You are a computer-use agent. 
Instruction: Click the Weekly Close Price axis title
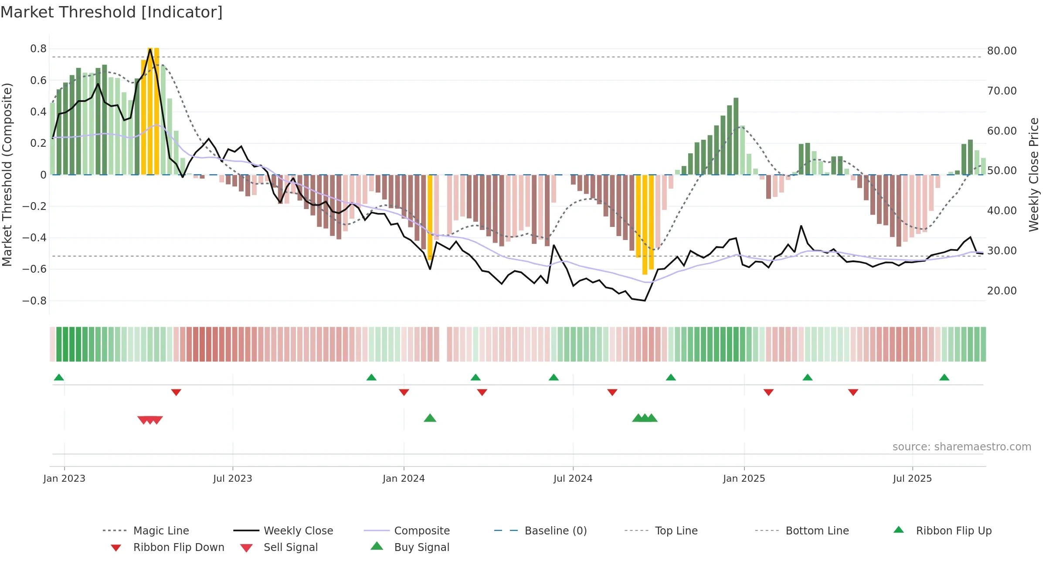[x=1034, y=175]
